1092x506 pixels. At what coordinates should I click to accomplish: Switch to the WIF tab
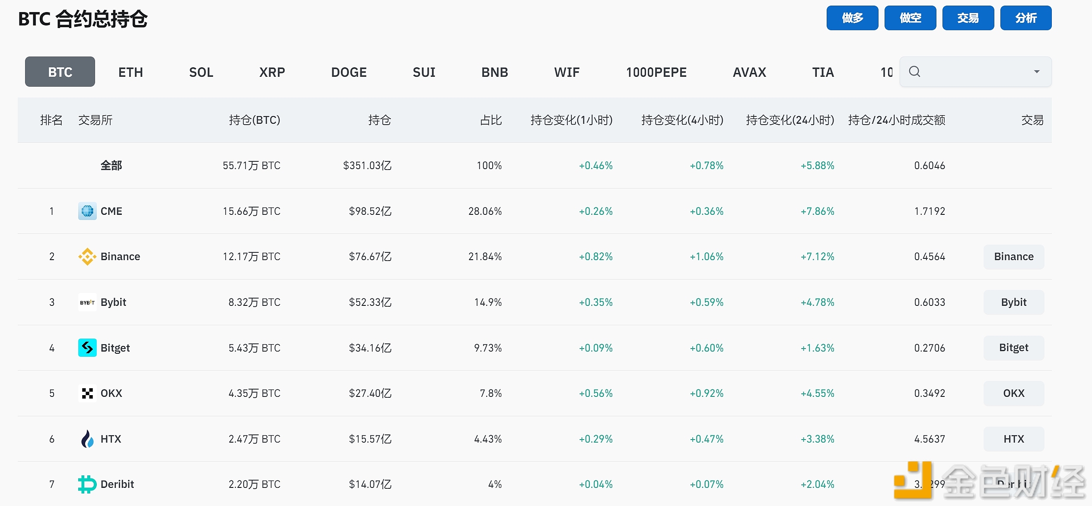567,72
